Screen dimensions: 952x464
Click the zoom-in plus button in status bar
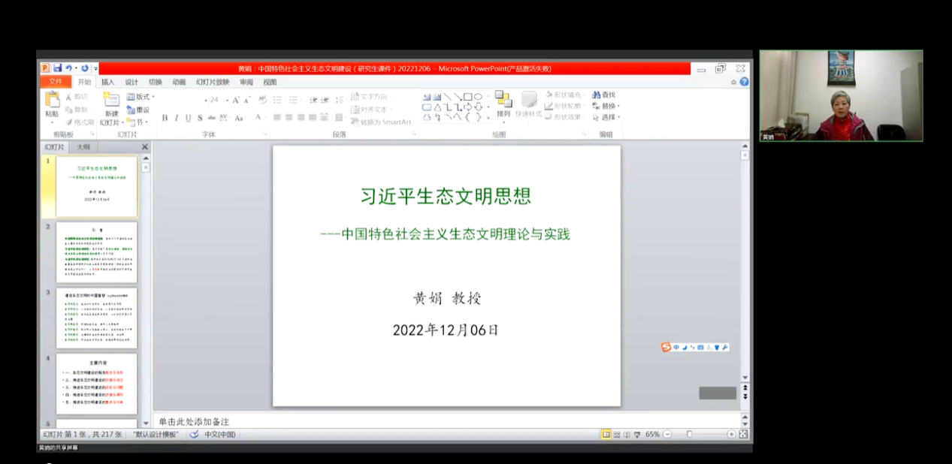(731, 435)
